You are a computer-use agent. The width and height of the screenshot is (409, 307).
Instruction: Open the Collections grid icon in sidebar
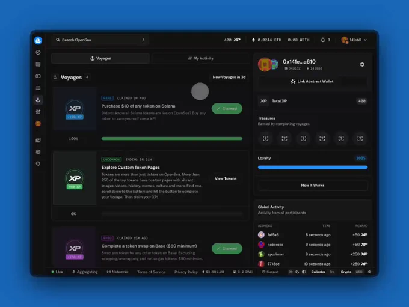click(x=38, y=64)
